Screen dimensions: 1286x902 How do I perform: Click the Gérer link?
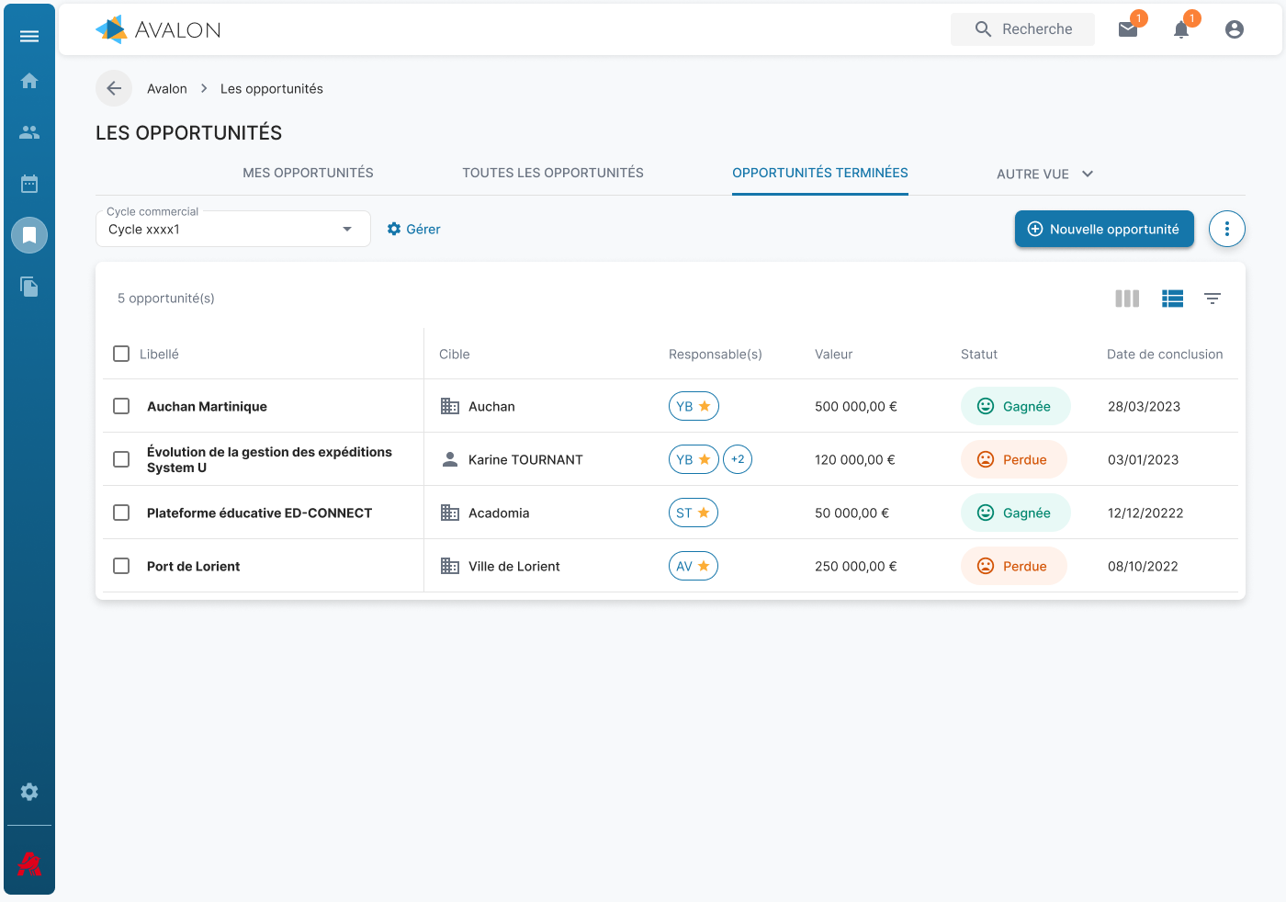click(x=413, y=229)
